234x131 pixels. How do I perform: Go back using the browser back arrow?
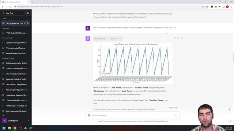tap(3, 7)
